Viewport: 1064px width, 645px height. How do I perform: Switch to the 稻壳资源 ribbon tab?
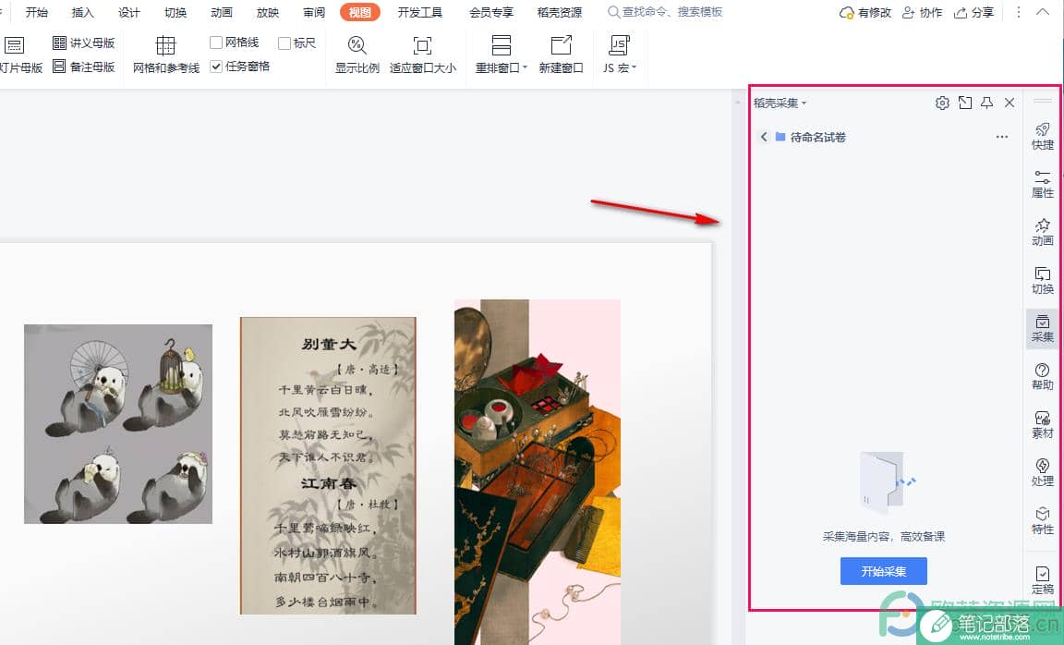(x=560, y=12)
